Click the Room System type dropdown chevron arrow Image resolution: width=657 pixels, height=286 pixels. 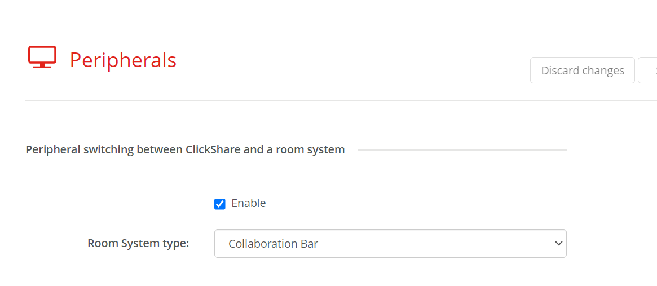pyautogui.click(x=558, y=244)
